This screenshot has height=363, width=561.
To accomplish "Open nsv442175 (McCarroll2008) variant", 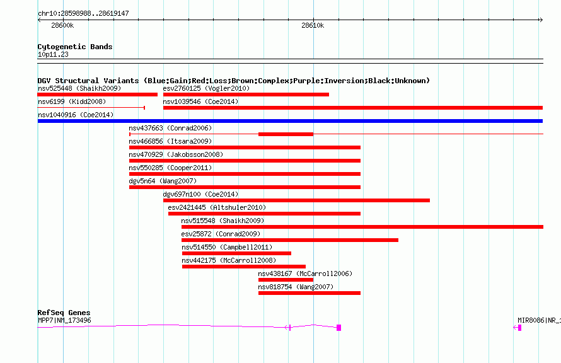I will click(229, 260).
